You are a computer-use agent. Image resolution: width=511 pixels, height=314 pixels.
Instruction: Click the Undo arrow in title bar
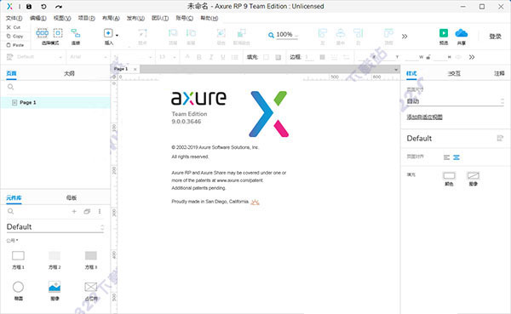[x=43, y=6]
